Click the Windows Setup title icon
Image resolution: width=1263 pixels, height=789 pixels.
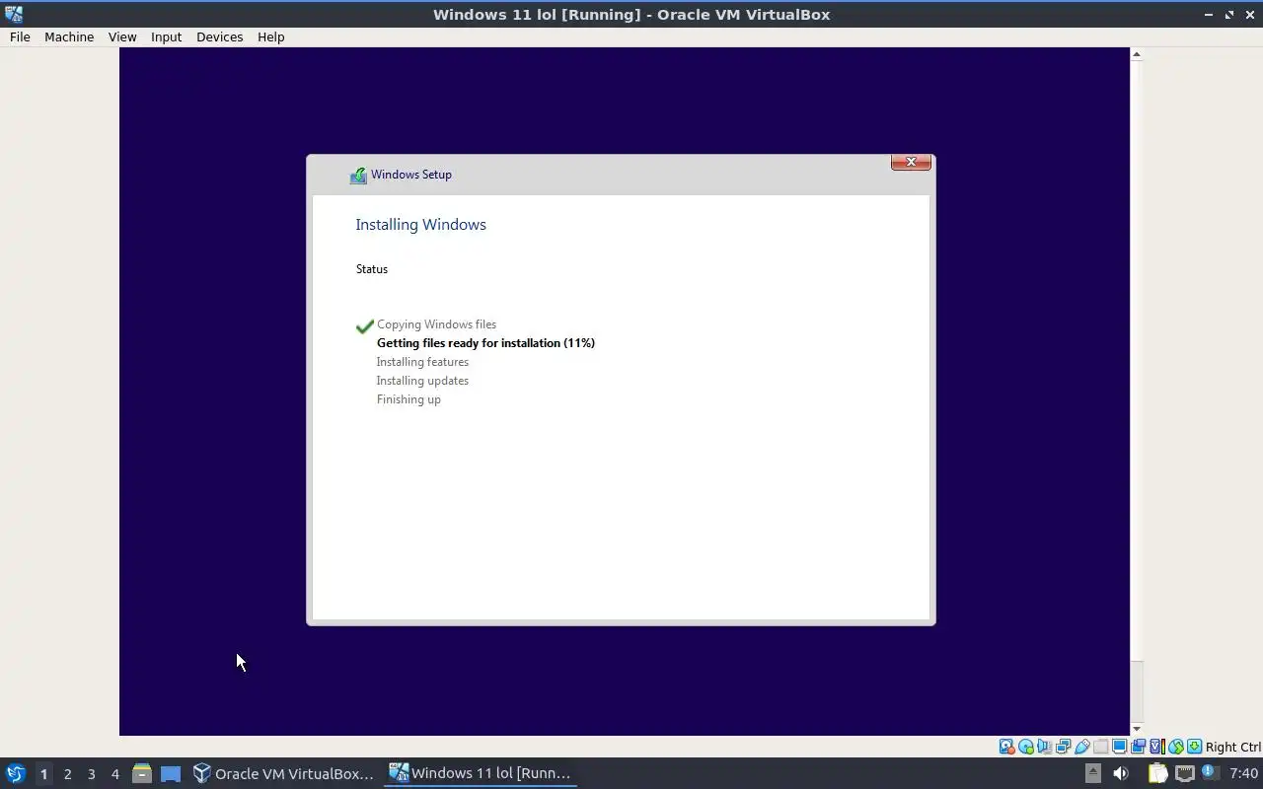pyautogui.click(x=358, y=175)
